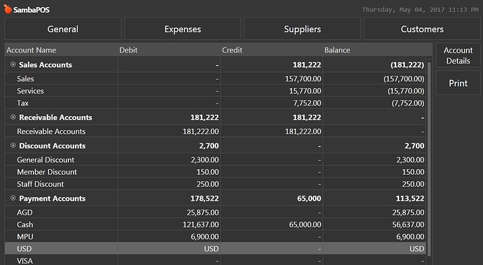
Task: Click Payment Accounts balance 113,522
Action: coord(409,198)
